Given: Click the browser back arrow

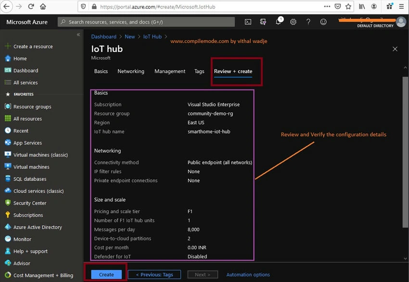Looking at the screenshot, I should 7,7.
